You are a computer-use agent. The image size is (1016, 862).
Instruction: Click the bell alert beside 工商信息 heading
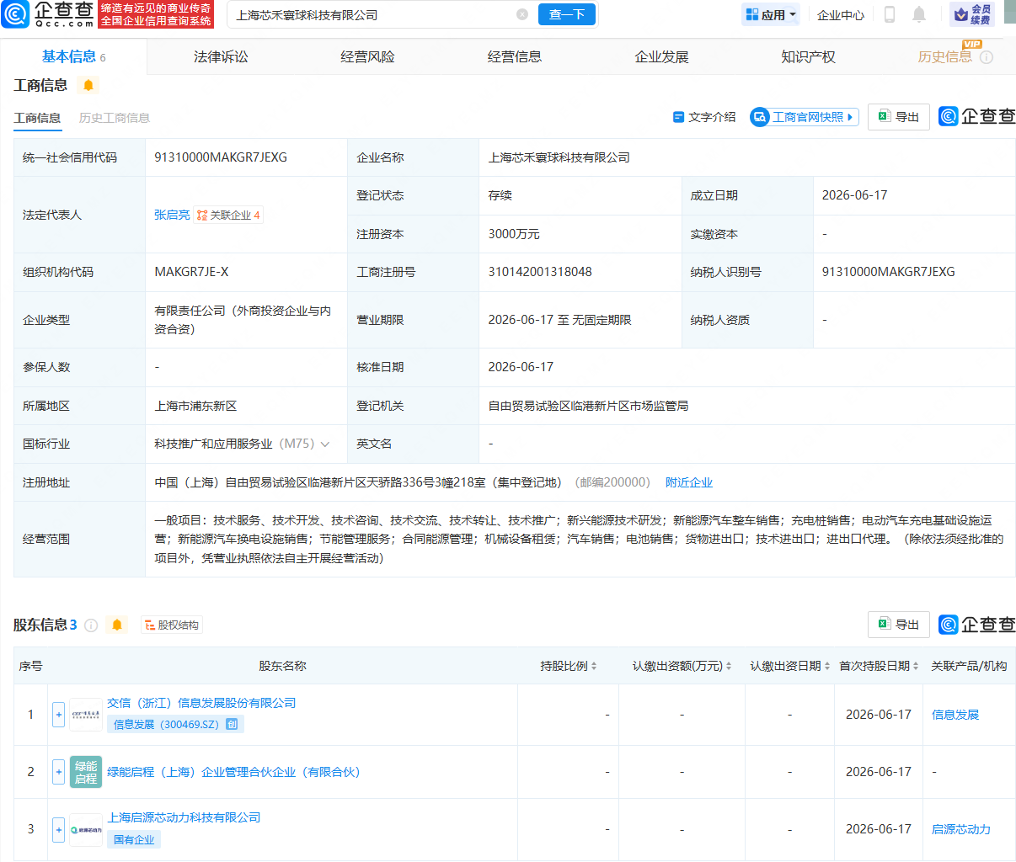pos(88,85)
